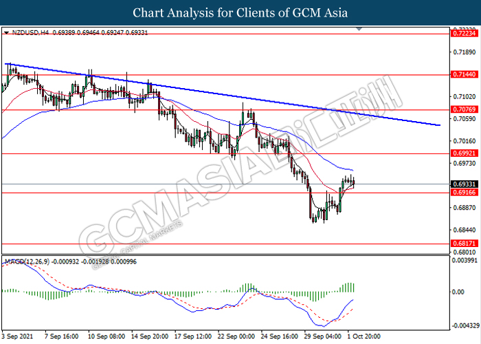
Task: Click the 0.68870 price scale value
Action: pos(465,208)
